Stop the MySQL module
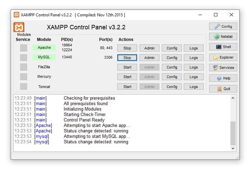The image size is (252, 174). tap(127, 58)
